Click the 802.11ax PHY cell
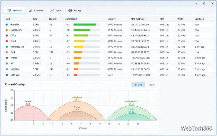 (x=165, y=52)
